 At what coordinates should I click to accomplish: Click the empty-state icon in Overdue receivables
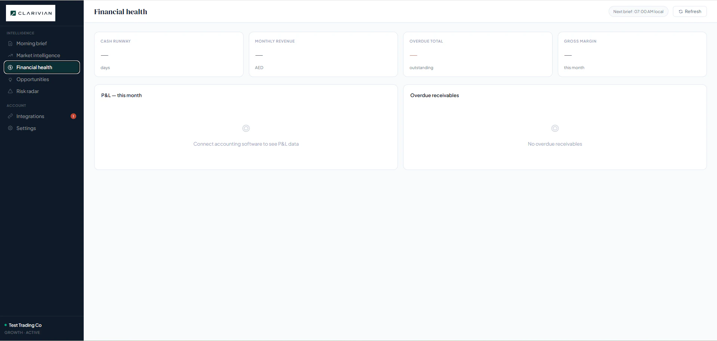555,128
